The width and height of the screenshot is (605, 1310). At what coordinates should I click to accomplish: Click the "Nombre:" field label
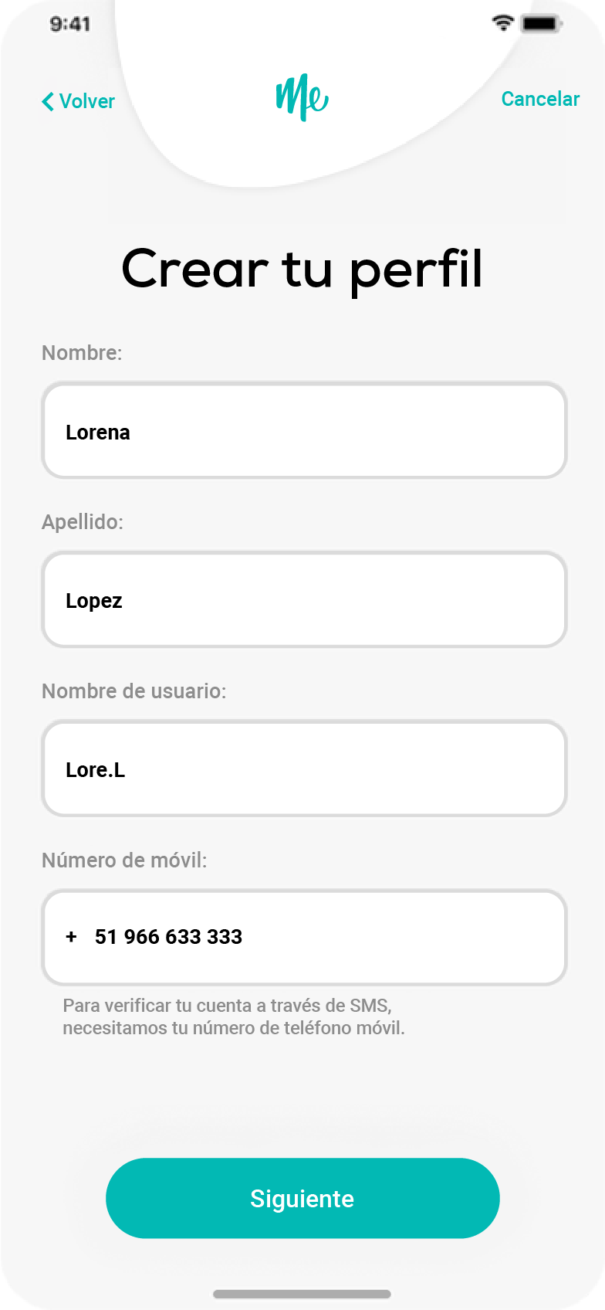[82, 353]
